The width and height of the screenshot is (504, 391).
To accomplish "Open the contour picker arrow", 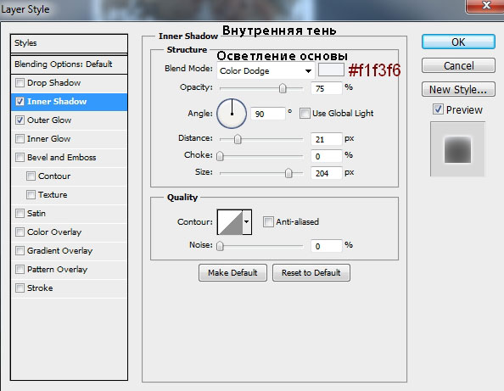I will (x=247, y=222).
